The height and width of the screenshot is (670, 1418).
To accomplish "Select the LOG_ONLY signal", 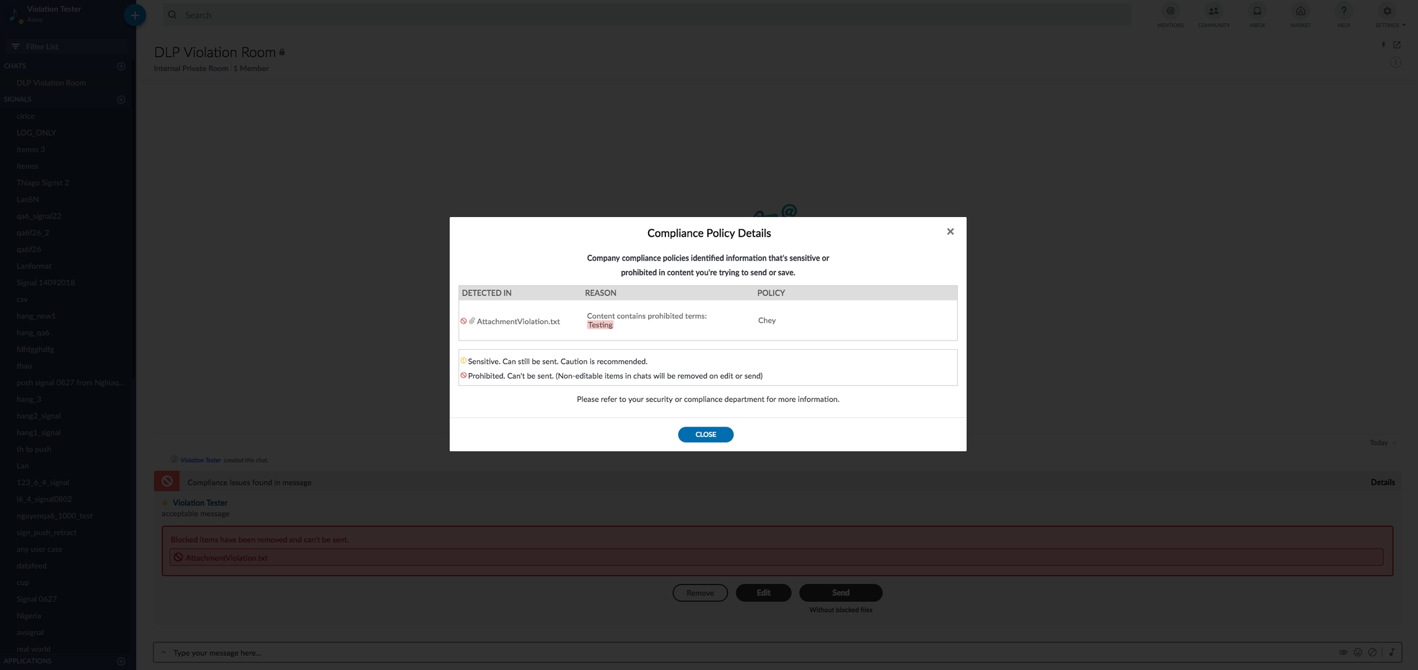I will click(x=36, y=133).
